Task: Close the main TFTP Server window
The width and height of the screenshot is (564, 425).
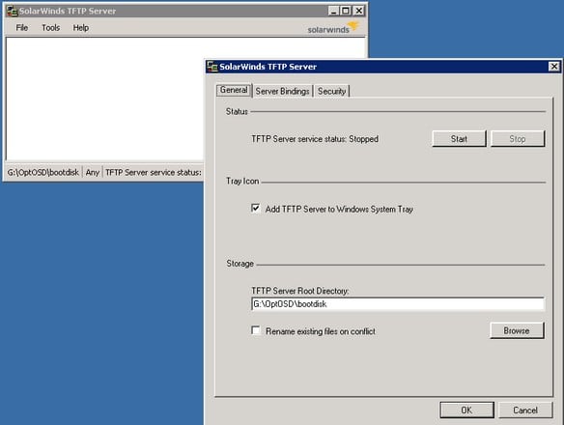Action: pyautogui.click(x=358, y=12)
